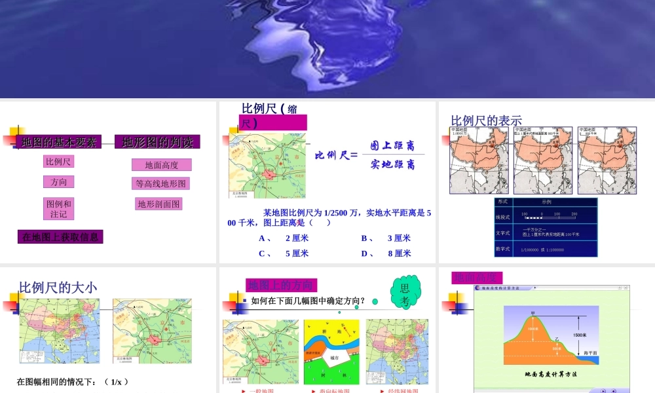Select answer C、5厘米
This screenshot has height=393, width=655.
pyautogui.click(x=284, y=253)
